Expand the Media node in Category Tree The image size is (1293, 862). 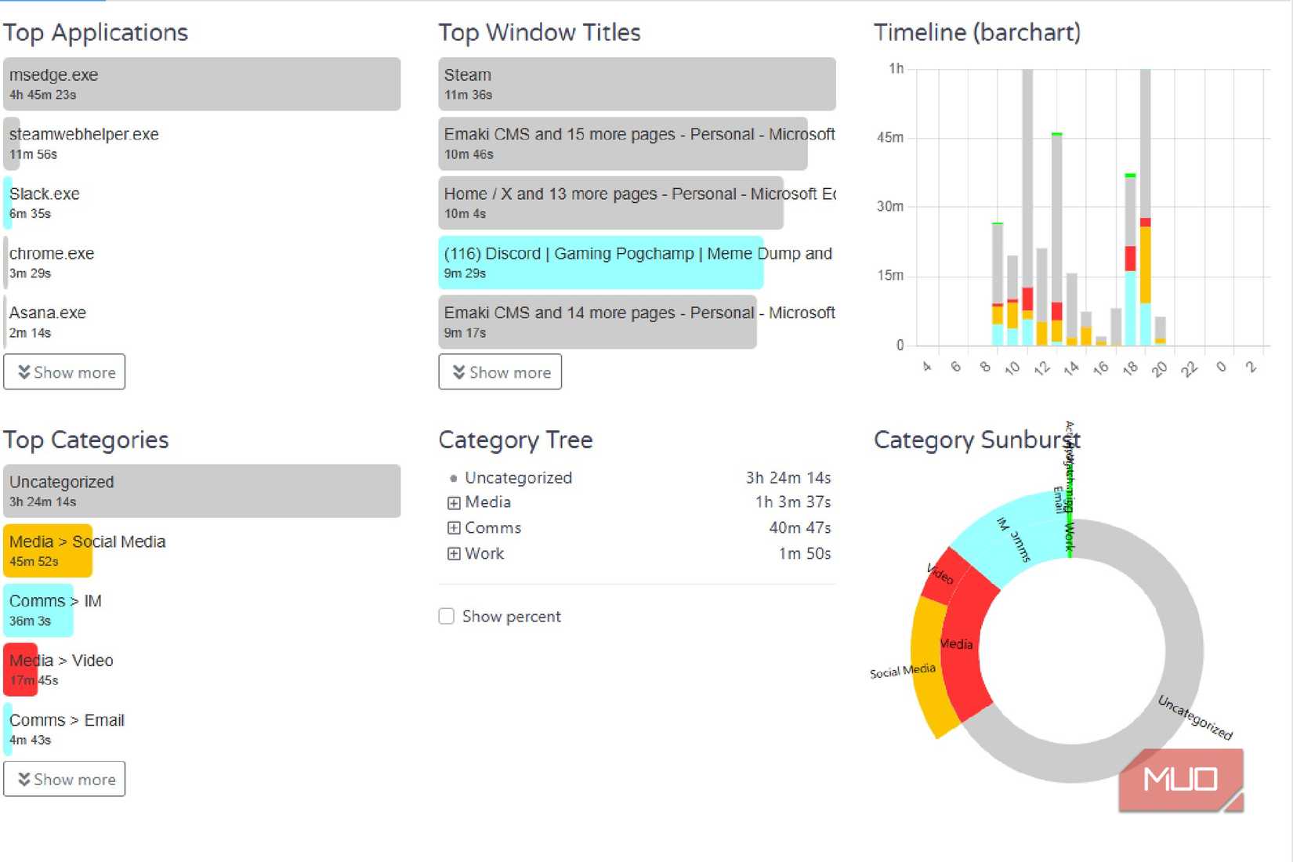455,502
